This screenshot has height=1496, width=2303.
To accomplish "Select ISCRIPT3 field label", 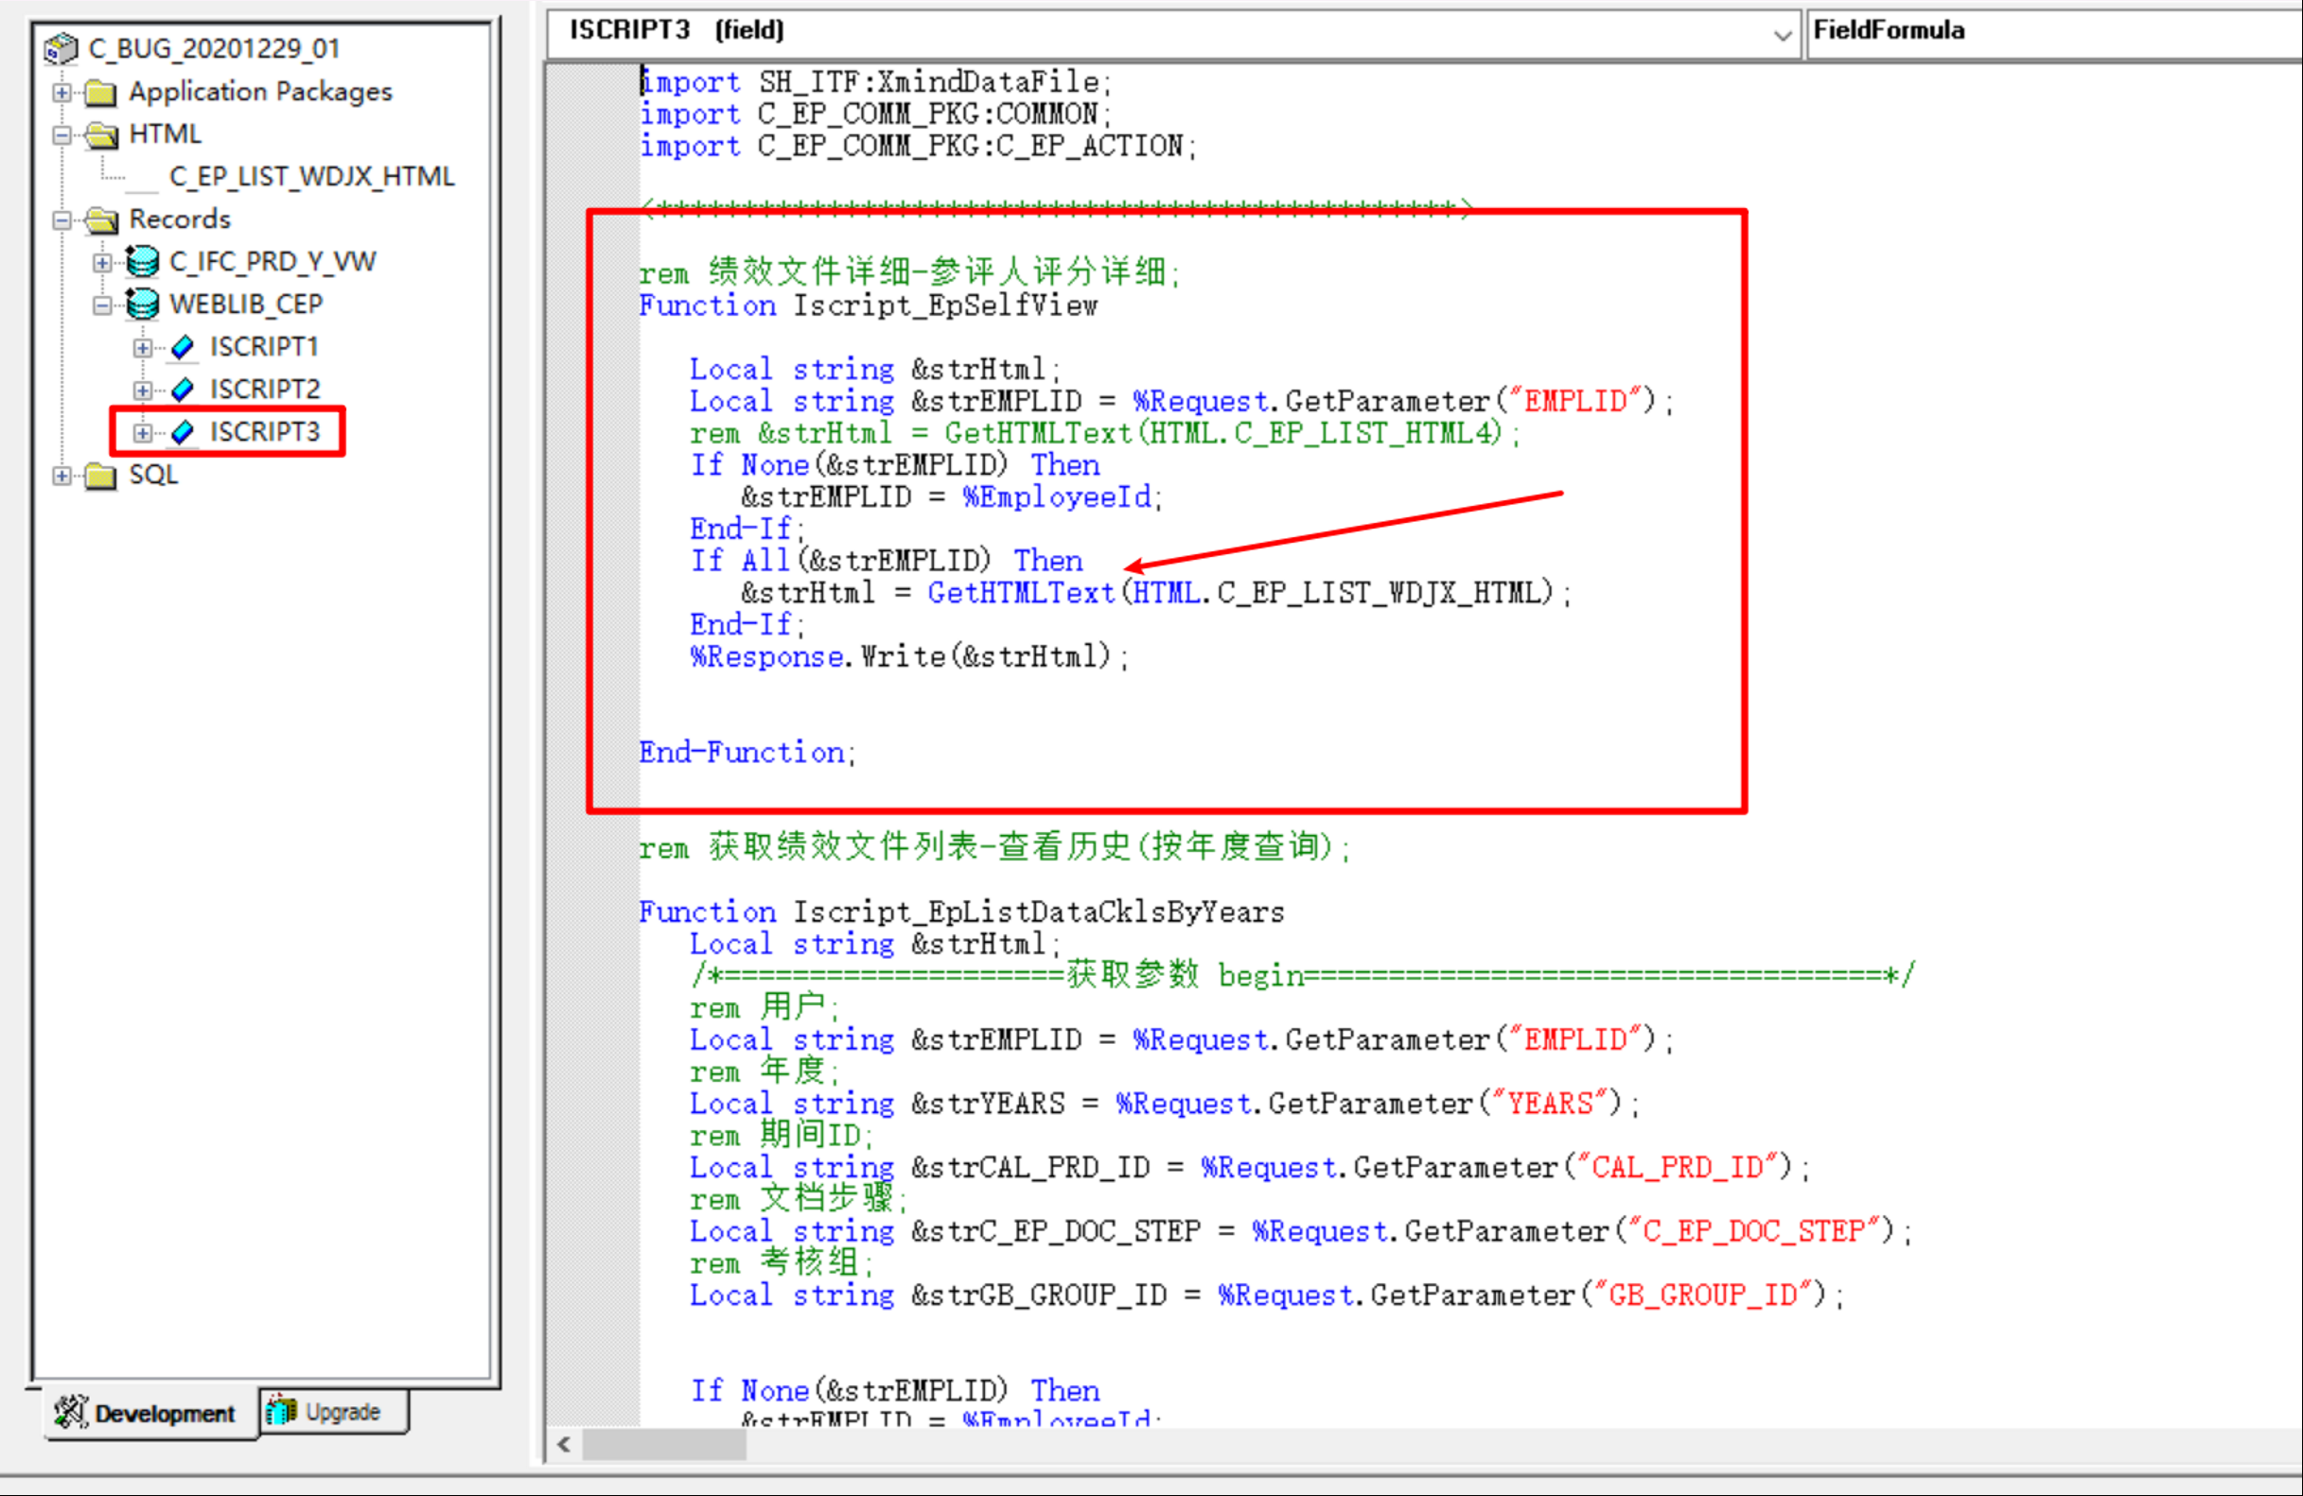I will 264,432.
